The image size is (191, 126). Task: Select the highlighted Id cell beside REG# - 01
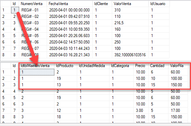[15, 10]
